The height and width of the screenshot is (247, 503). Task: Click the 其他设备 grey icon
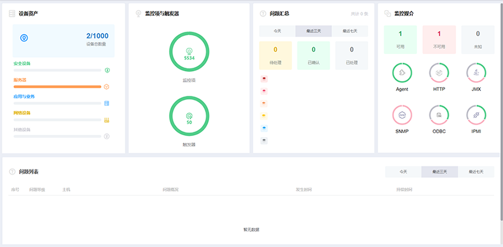[x=107, y=136]
